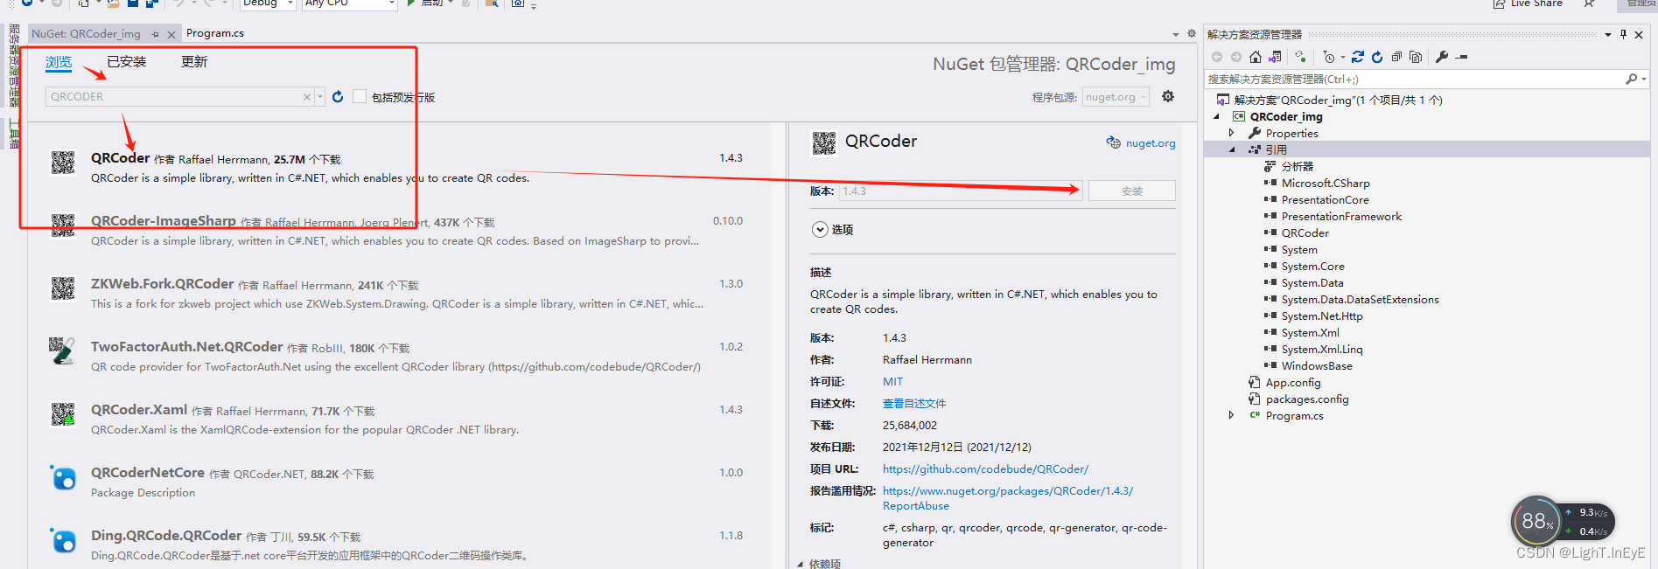Expand the Program.cs tree node
This screenshot has width=1658, height=569.
(x=1232, y=415)
